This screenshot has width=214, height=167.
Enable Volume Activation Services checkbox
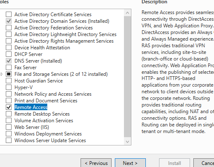(x=9, y=121)
